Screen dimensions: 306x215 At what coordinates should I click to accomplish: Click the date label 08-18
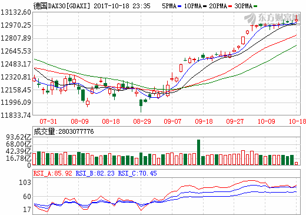point(111,121)
